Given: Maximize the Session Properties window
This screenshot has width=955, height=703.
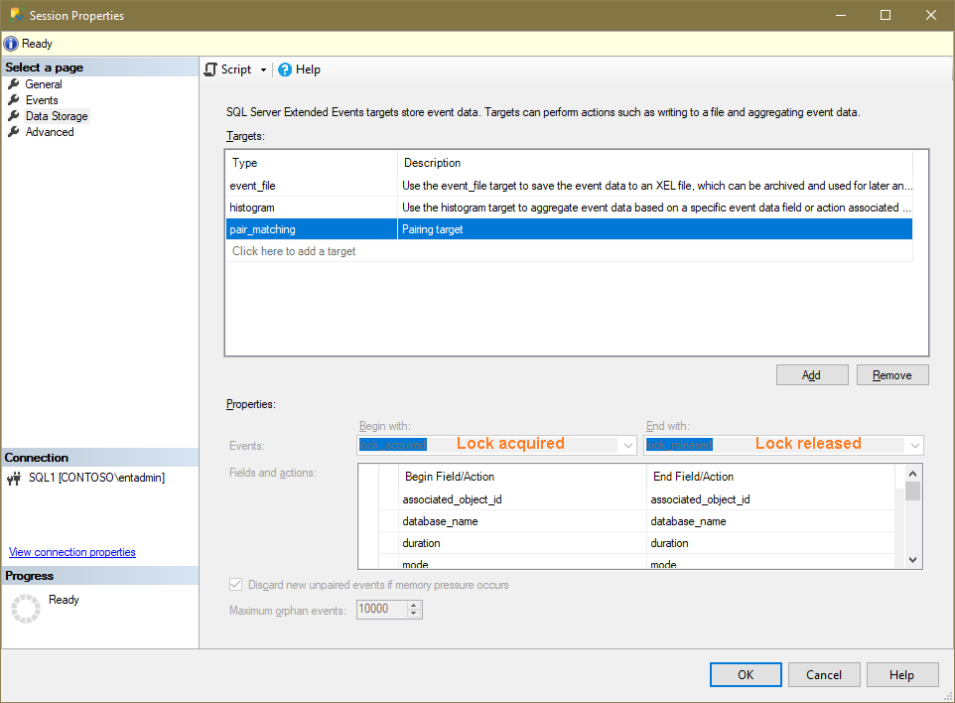Looking at the screenshot, I should point(886,15).
